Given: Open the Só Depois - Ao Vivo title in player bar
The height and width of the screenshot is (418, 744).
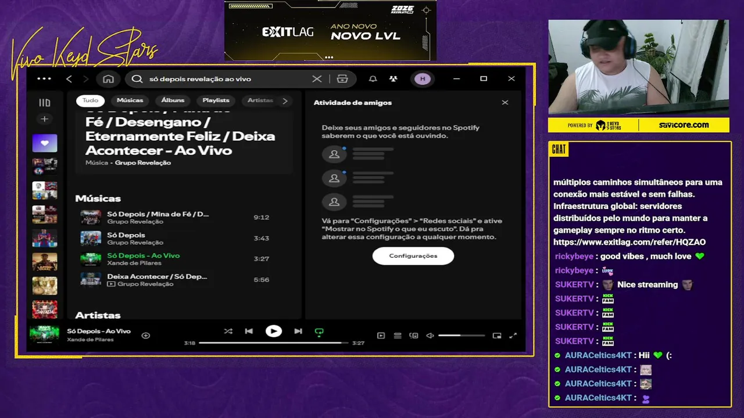Looking at the screenshot, I should point(99,331).
